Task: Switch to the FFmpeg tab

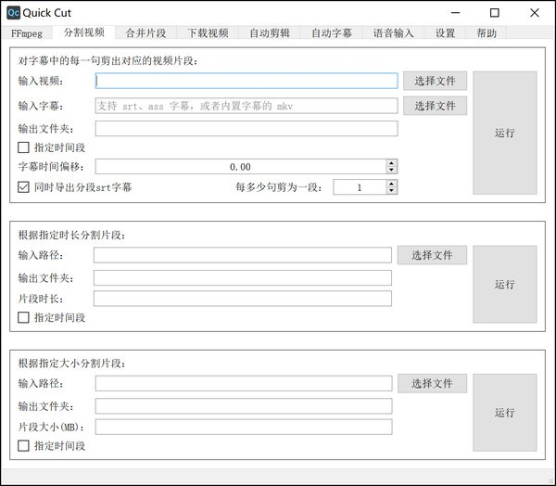Action: point(27,33)
